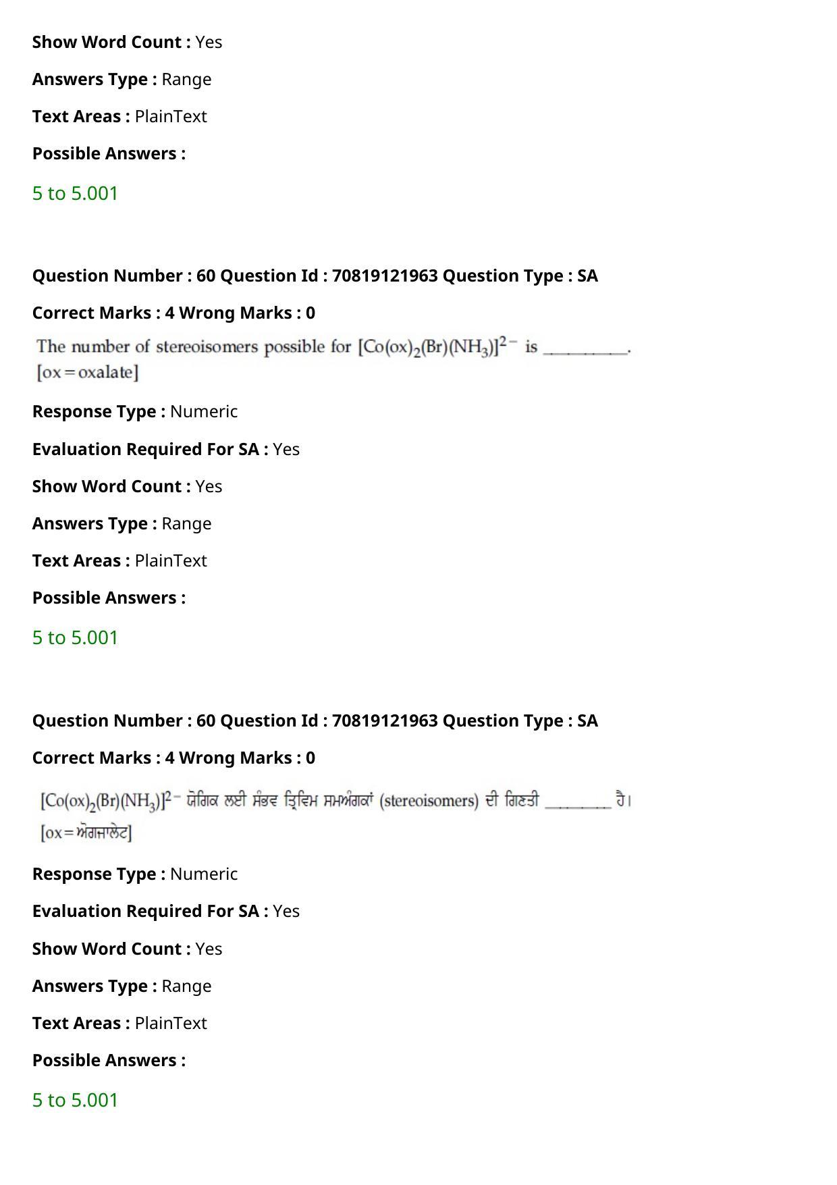Click the last 'Possible Answers :' label
Viewport: 837px width, 1185px height.
click(x=109, y=1060)
